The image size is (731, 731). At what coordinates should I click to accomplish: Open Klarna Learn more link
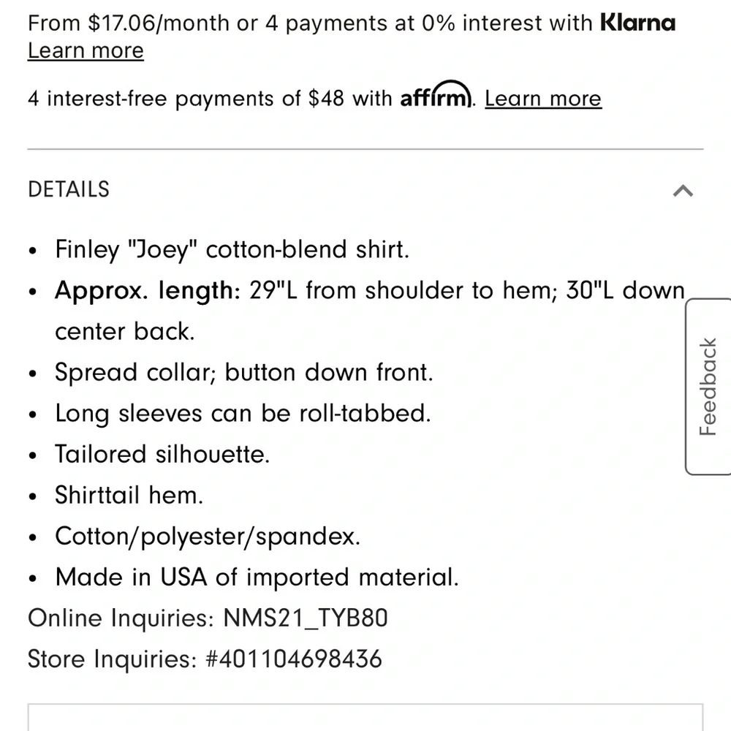pos(86,51)
